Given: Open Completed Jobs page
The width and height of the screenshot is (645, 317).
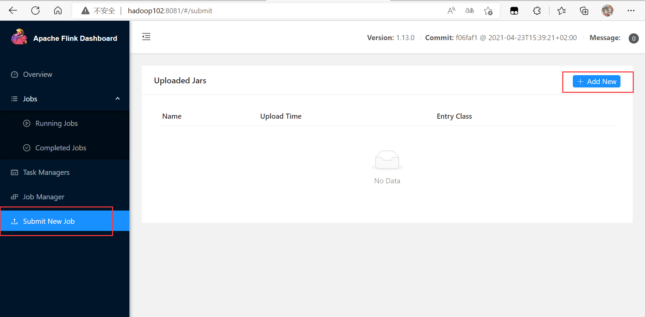Looking at the screenshot, I should 65,148.
